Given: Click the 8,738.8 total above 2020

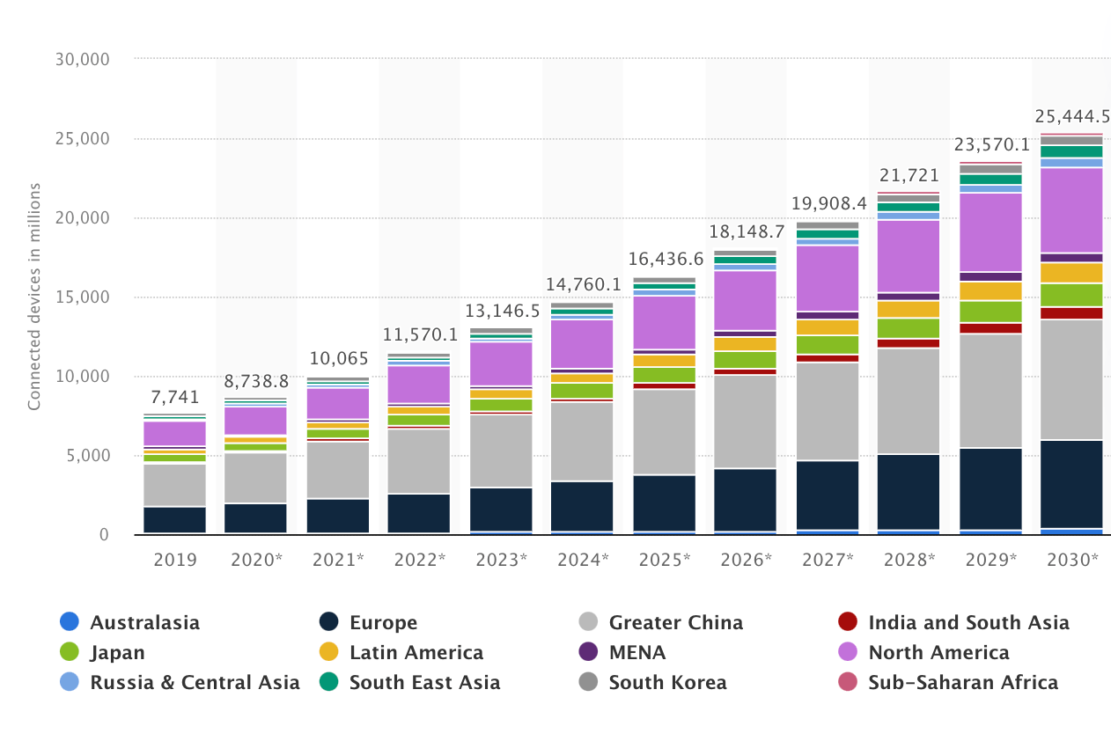Looking at the screenshot, I should [256, 382].
